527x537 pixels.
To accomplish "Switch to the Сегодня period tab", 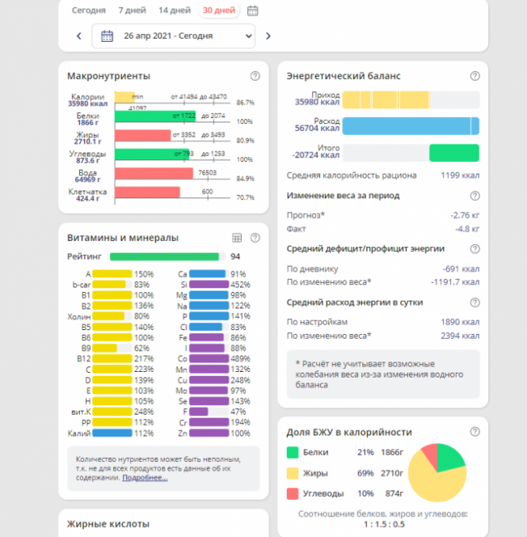I will click(88, 11).
